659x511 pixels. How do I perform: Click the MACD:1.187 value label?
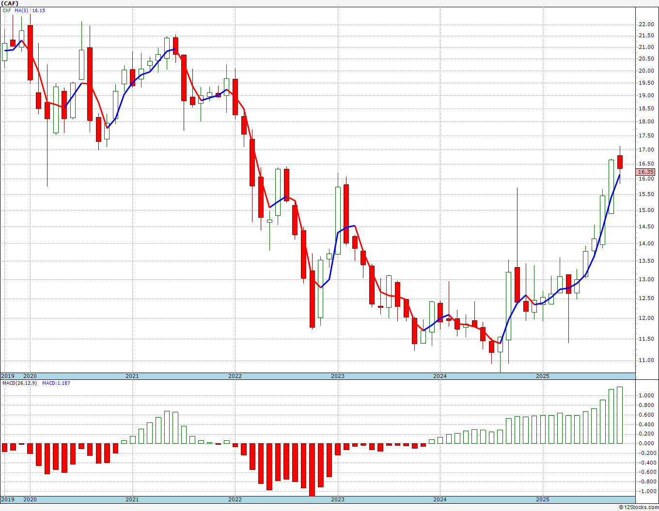click(x=56, y=383)
